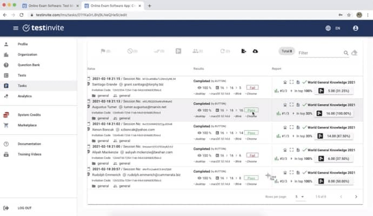Image resolution: width=373 pixels, height=216 pixels.
Task: Click document icon in Augustus Turner's report row
Action: [x=298, y=105]
